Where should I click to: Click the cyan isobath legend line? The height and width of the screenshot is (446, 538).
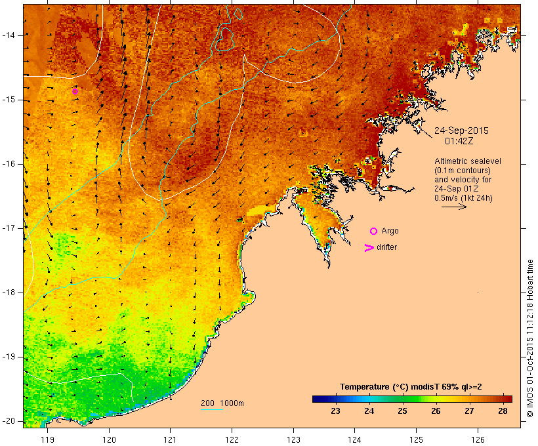[212, 409]
